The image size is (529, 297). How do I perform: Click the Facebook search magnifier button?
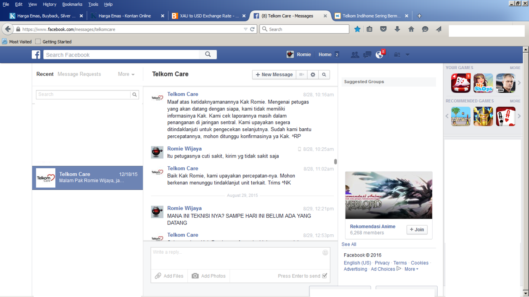pyautogui.click(x=208, y=54)
